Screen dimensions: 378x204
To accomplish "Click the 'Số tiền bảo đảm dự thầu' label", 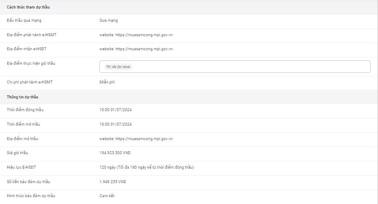I will point(29,182).
